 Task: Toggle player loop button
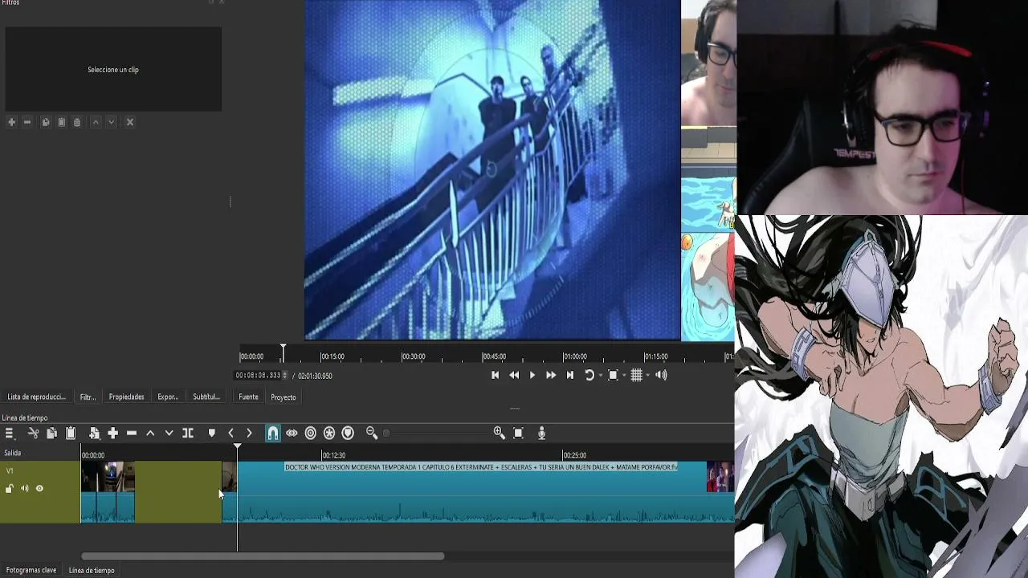tap(589, 375)
